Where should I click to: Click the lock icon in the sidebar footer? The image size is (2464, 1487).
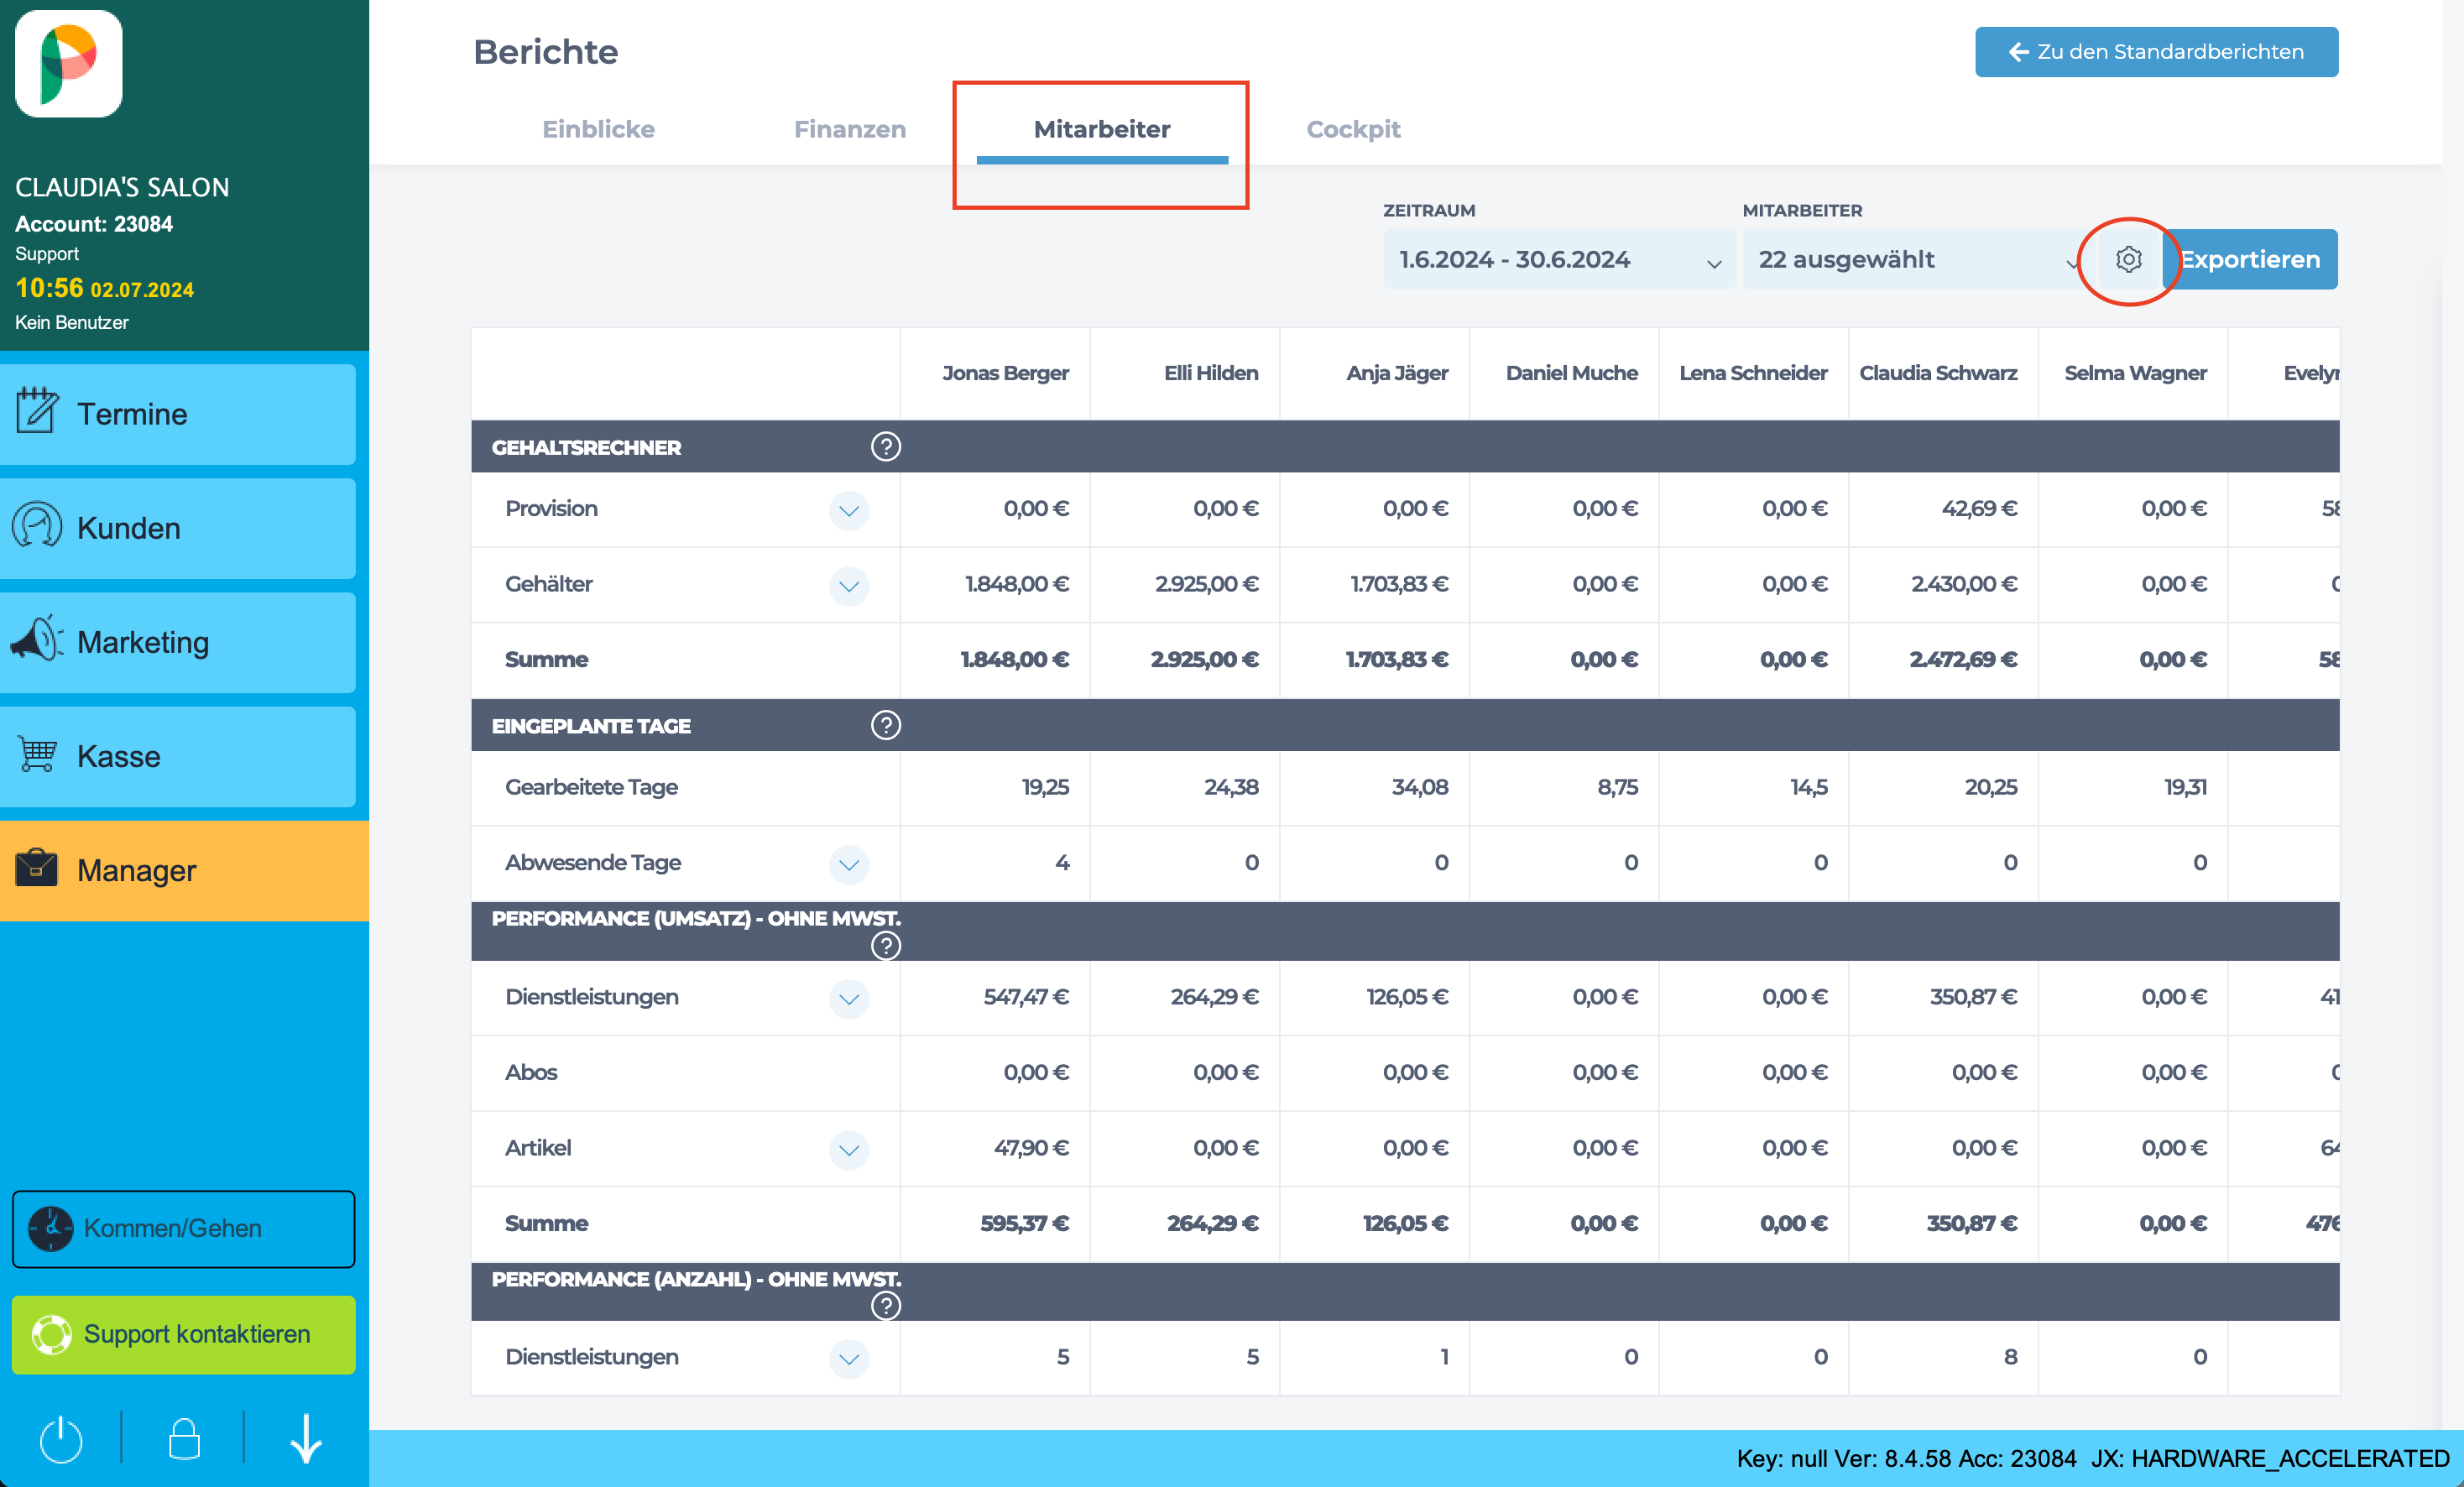184,1439
